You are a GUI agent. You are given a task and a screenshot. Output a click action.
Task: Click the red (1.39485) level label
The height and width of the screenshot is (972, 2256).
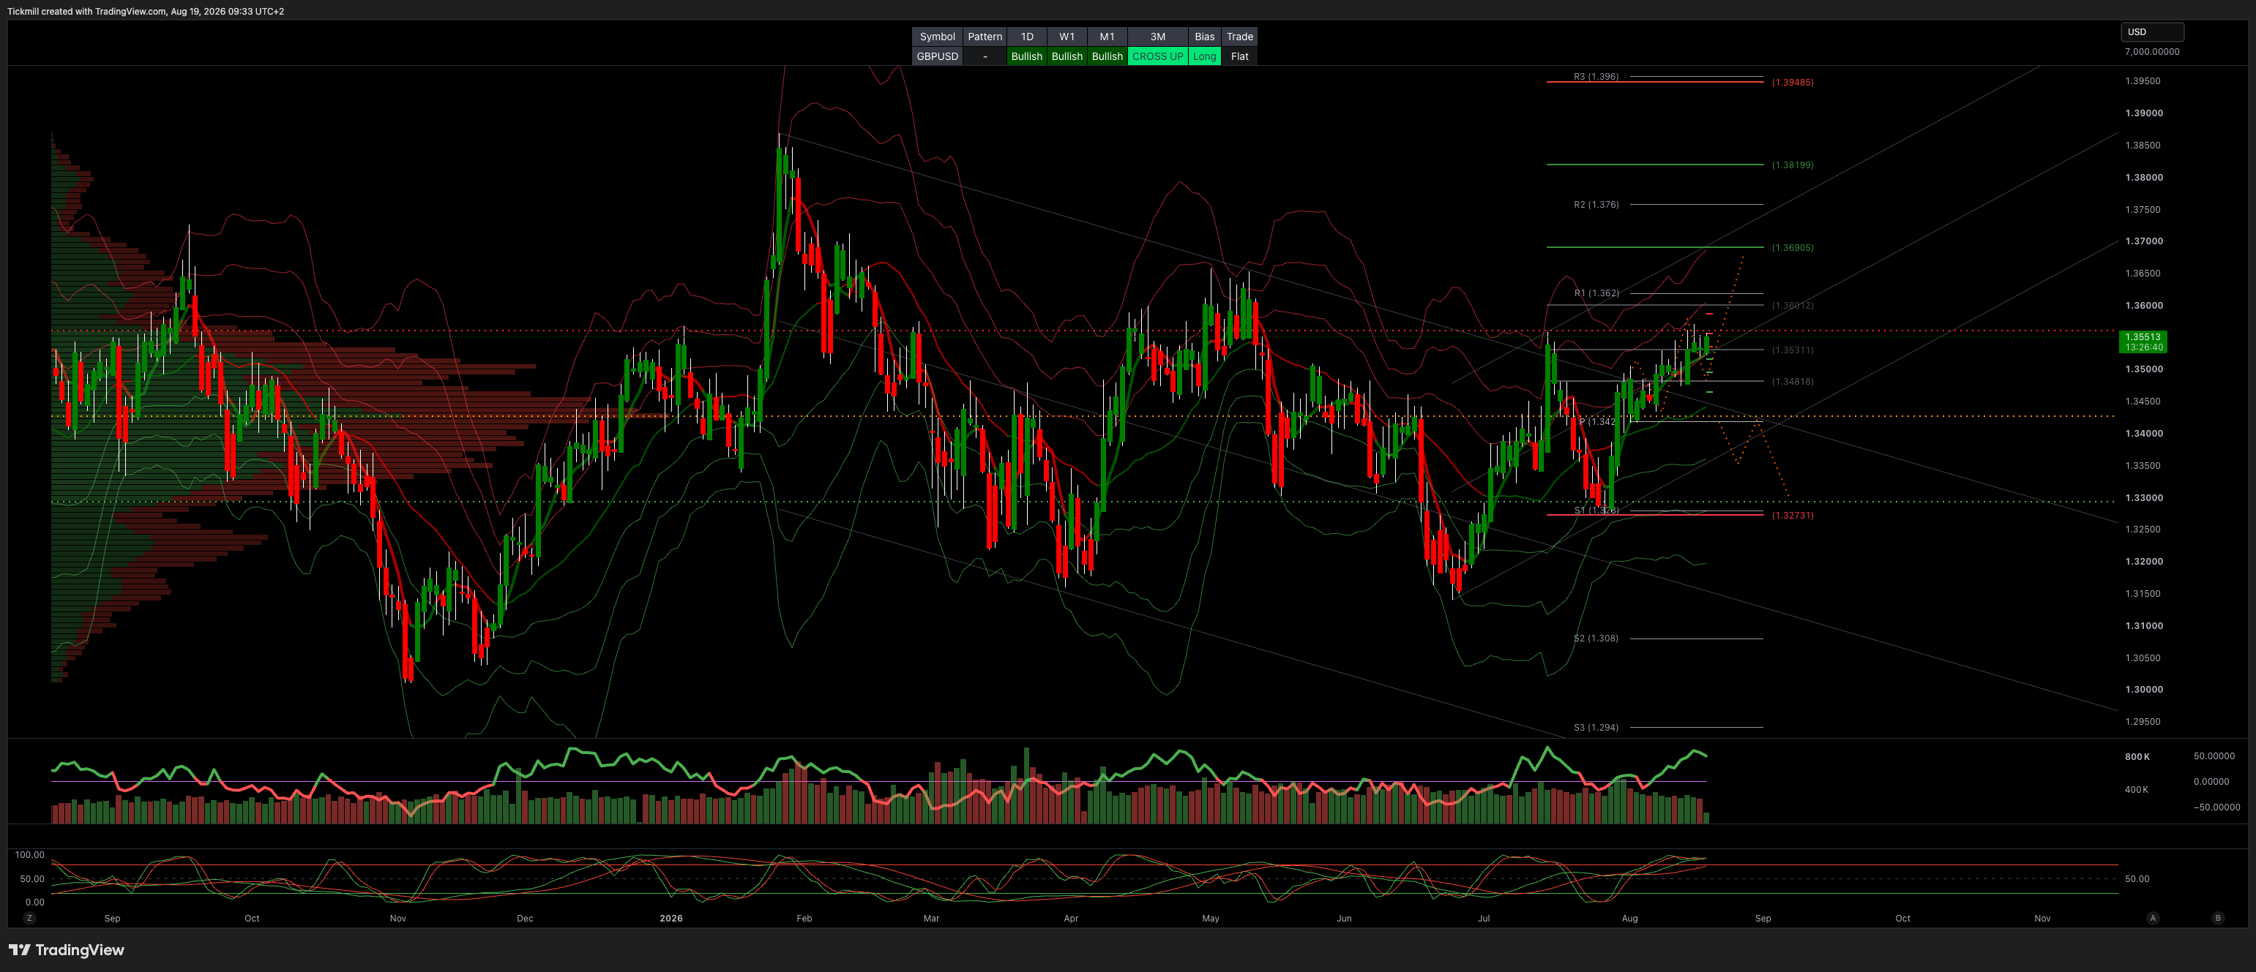[x=1792, y=82]
